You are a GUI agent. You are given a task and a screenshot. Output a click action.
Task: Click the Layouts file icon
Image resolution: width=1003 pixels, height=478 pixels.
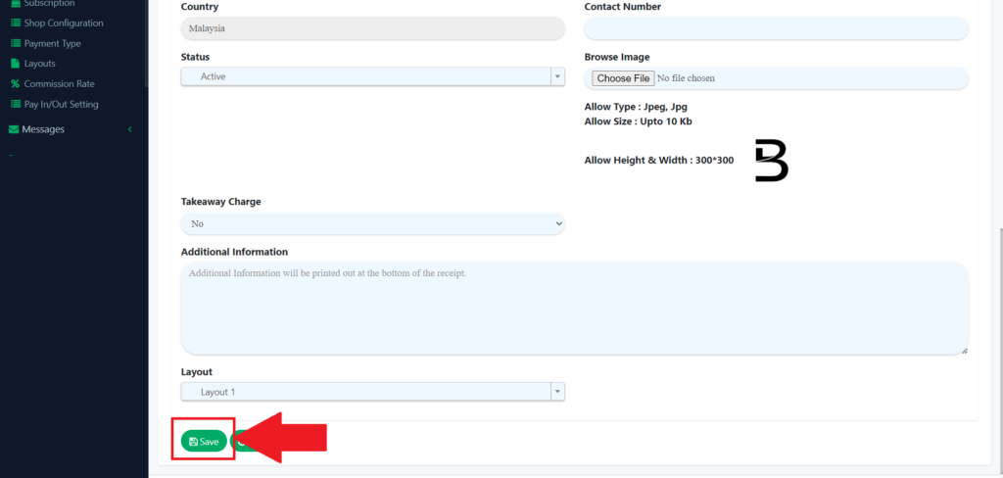[x=15, y=64]
